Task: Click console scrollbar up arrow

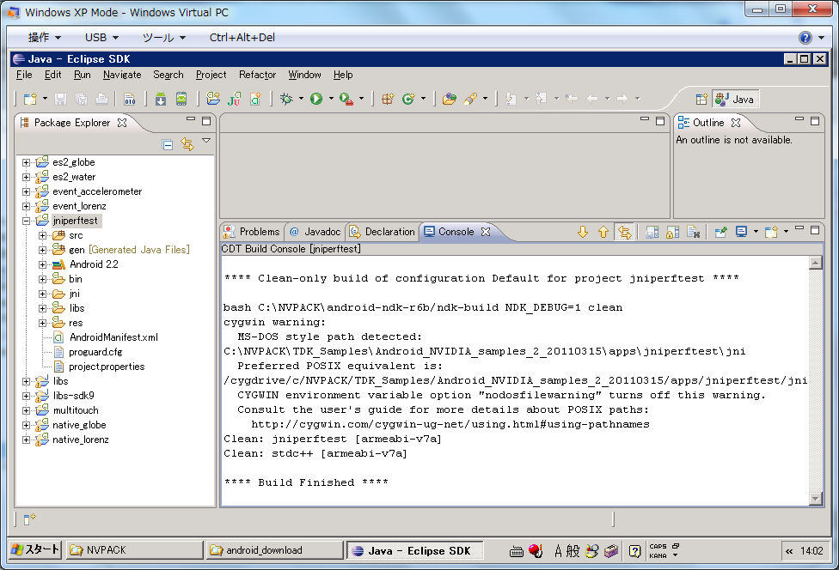Action: (x=816, y=263)
